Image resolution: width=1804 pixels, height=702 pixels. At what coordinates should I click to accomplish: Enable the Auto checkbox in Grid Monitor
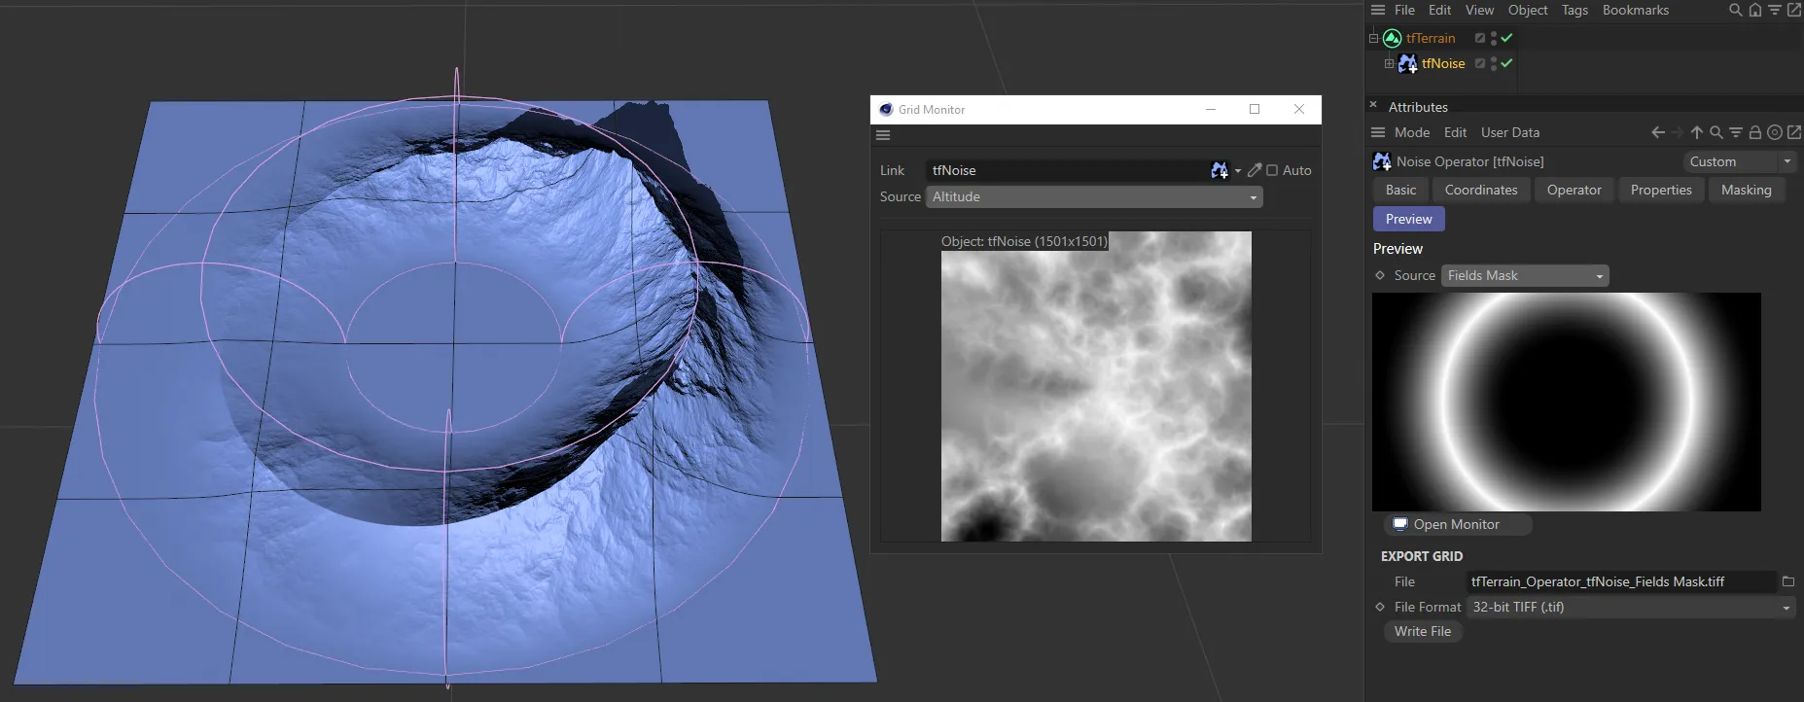pyautogui.click(x=1272, y=170)
